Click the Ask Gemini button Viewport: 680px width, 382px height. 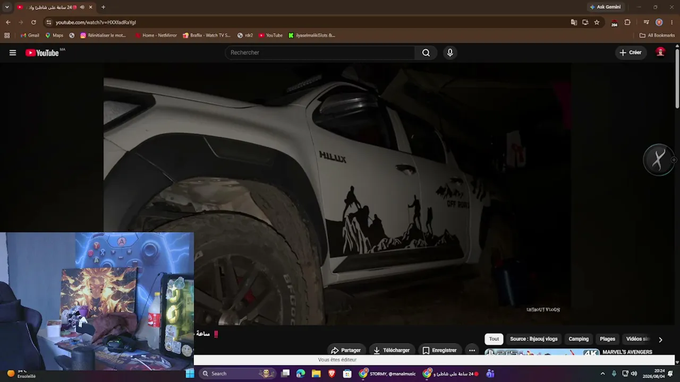coord(605,7)
